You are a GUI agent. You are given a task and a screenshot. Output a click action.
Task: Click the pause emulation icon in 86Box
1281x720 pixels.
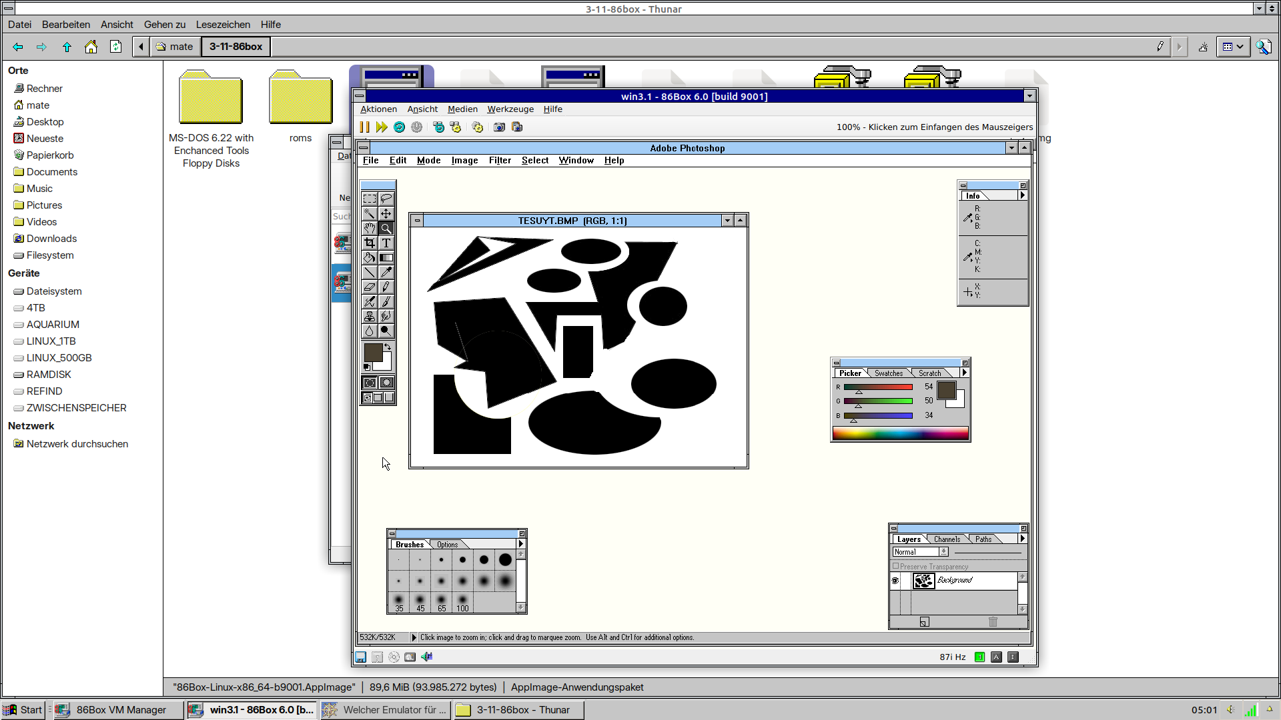point(364,127)
